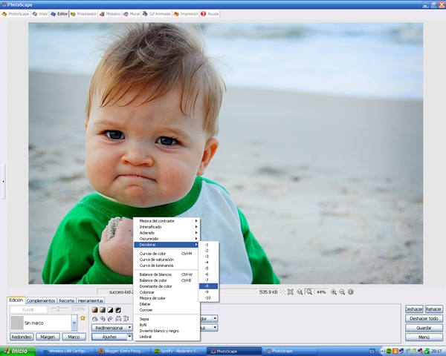Open the Impresión tab
446x356 pixels.
186,14
